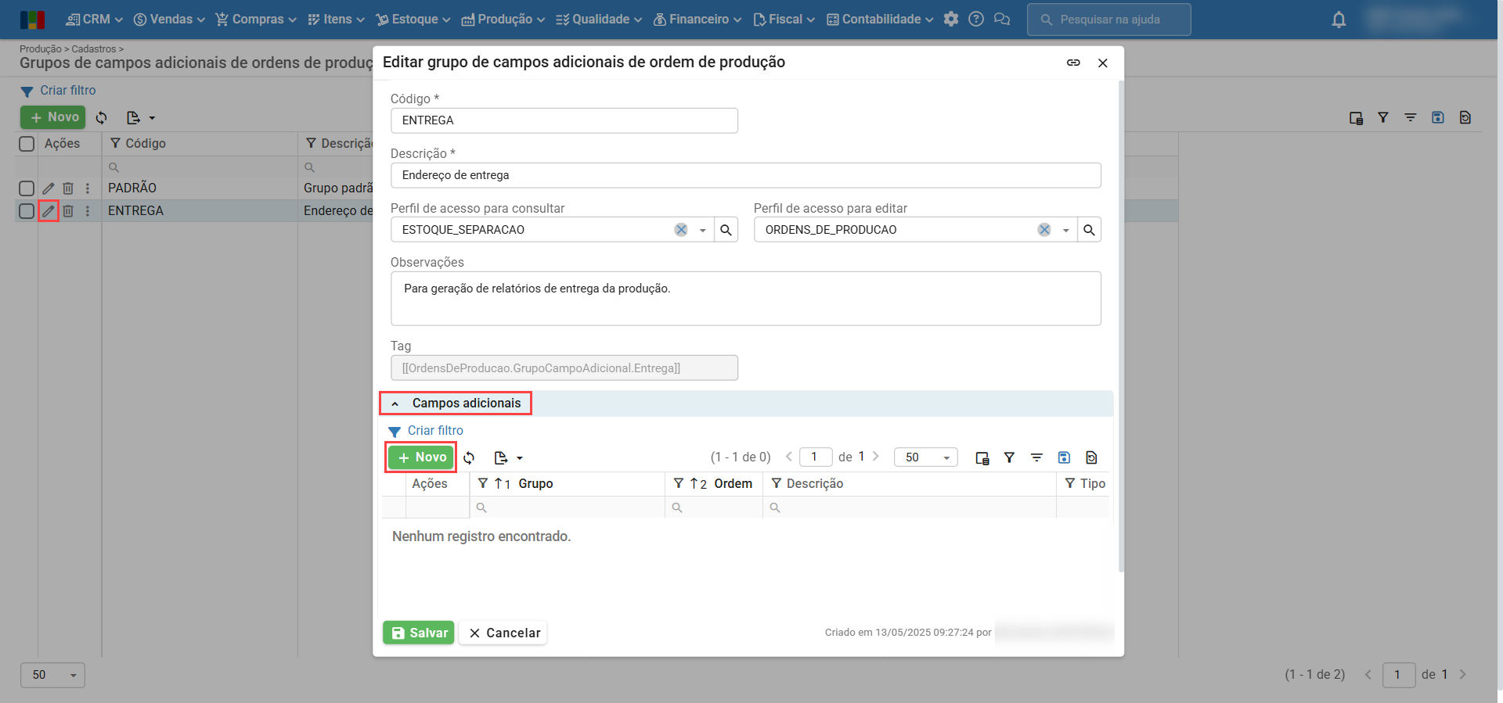This screenshot has width=1503, height=703.
Task: Filter the dialog grid Descrição column
Action: pos(777,484)
